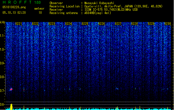Click the filename 0510130220.png

click(14, 7)
